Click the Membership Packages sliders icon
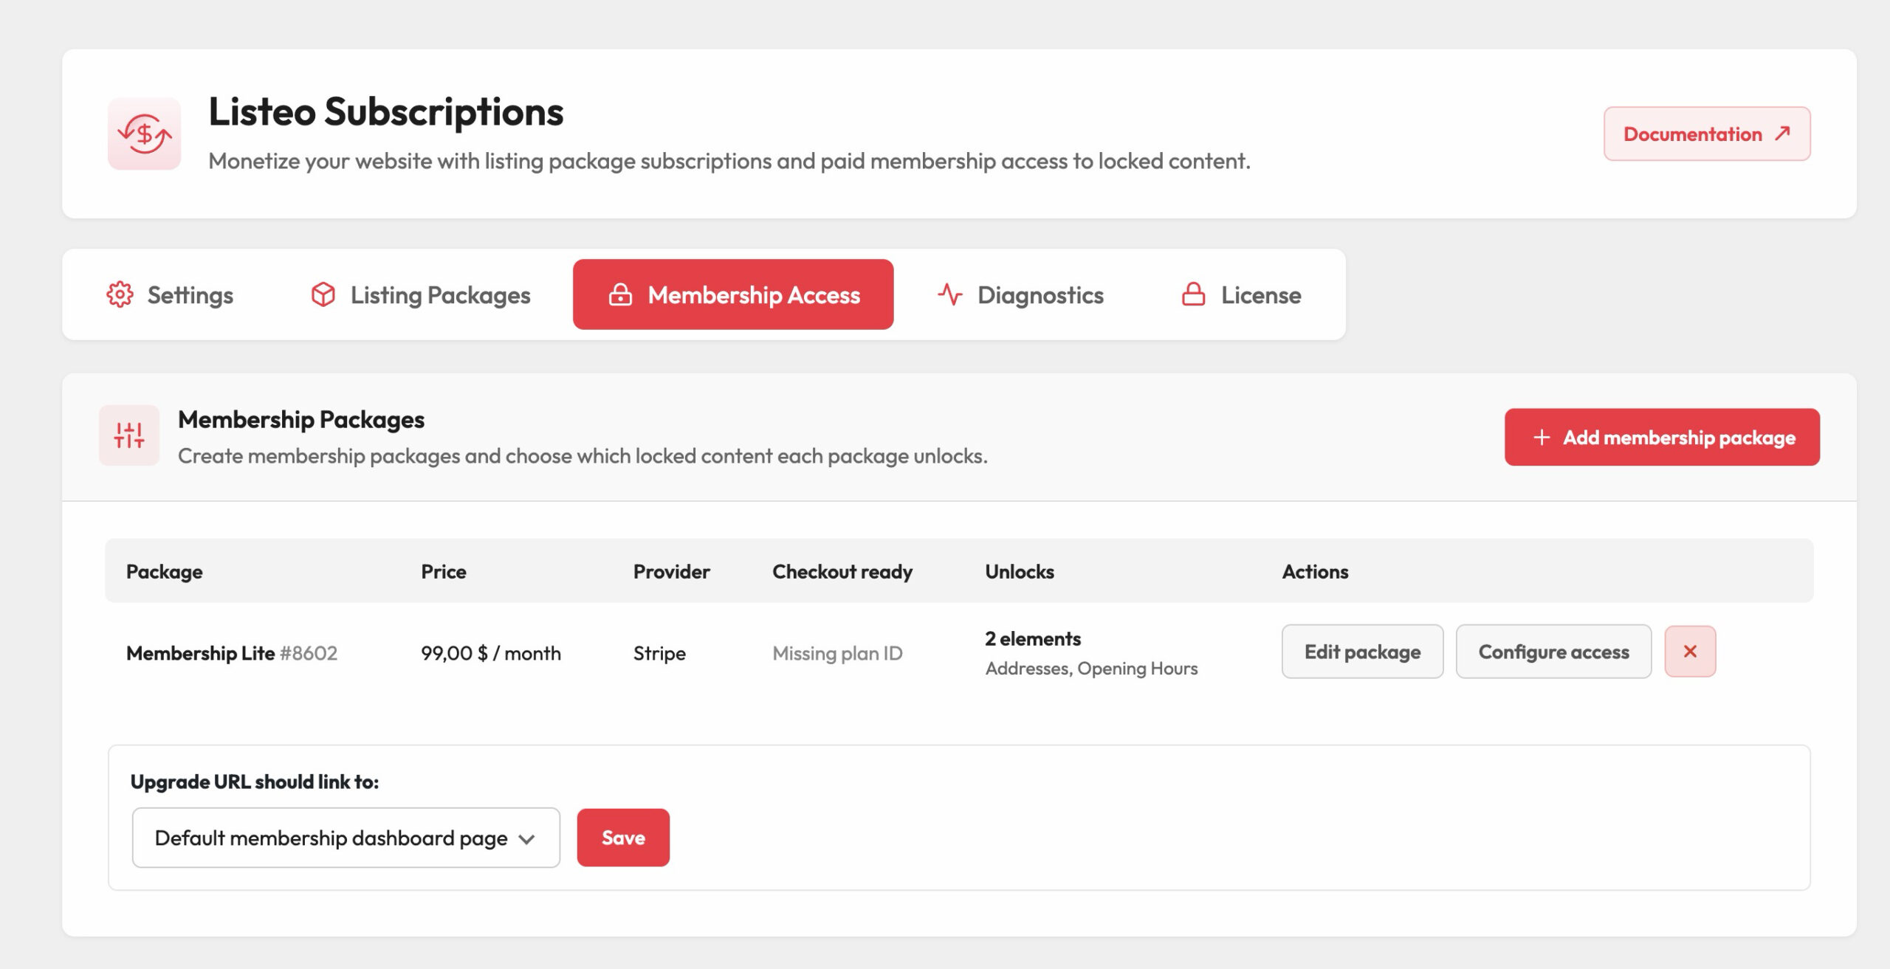Viewport: 1890px width, 969px height. pos(129,435)
